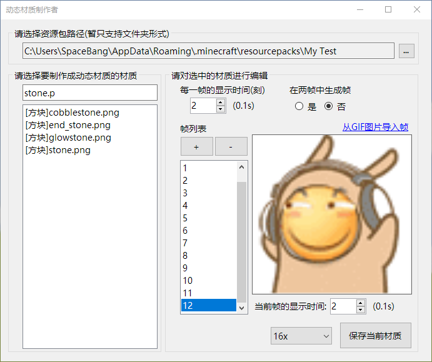Click the '从GIF图片导入帧' link
Viewport: 432px width, 362px height.
pos(375,127)
